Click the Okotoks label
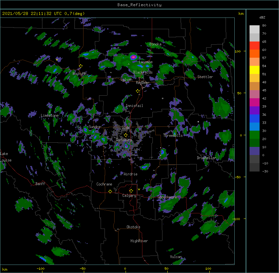The width and height of the screenshot is (279, 273). 133,227
